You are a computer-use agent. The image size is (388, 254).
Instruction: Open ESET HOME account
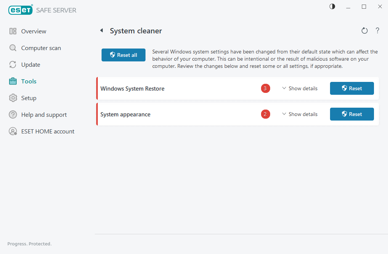click(x=48, y=132)
